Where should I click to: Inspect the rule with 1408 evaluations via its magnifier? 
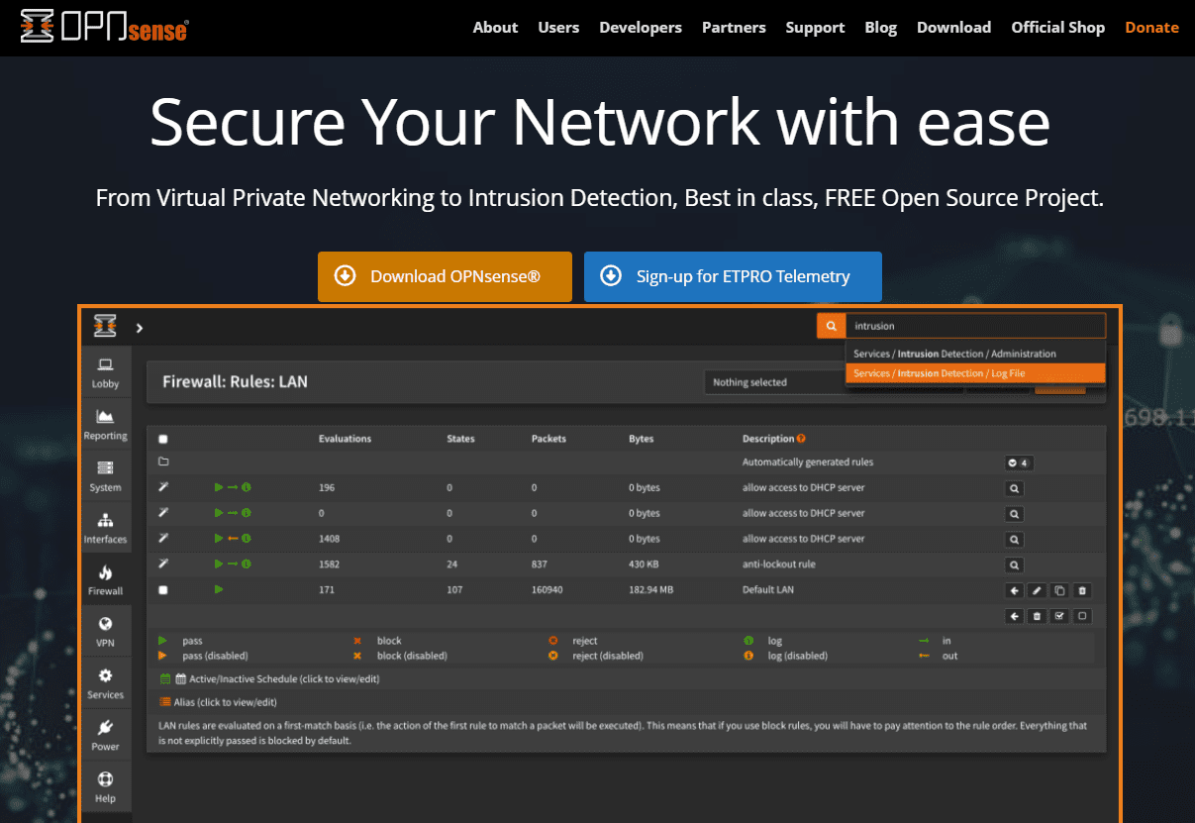click(1014, 540)
